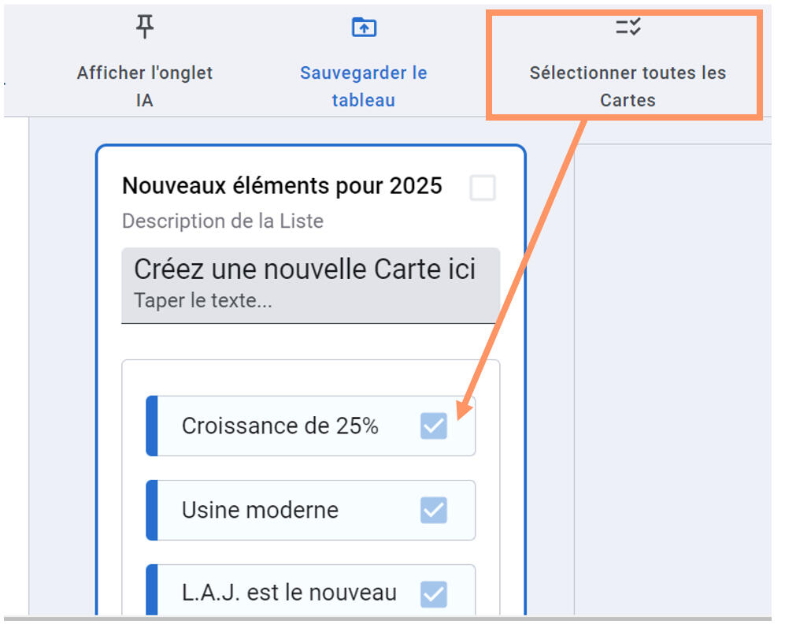This screenshot has width=785, height=632.
Task: Click the checklist select-all icon
Action: pyautogui.click(x=628, y=28)
